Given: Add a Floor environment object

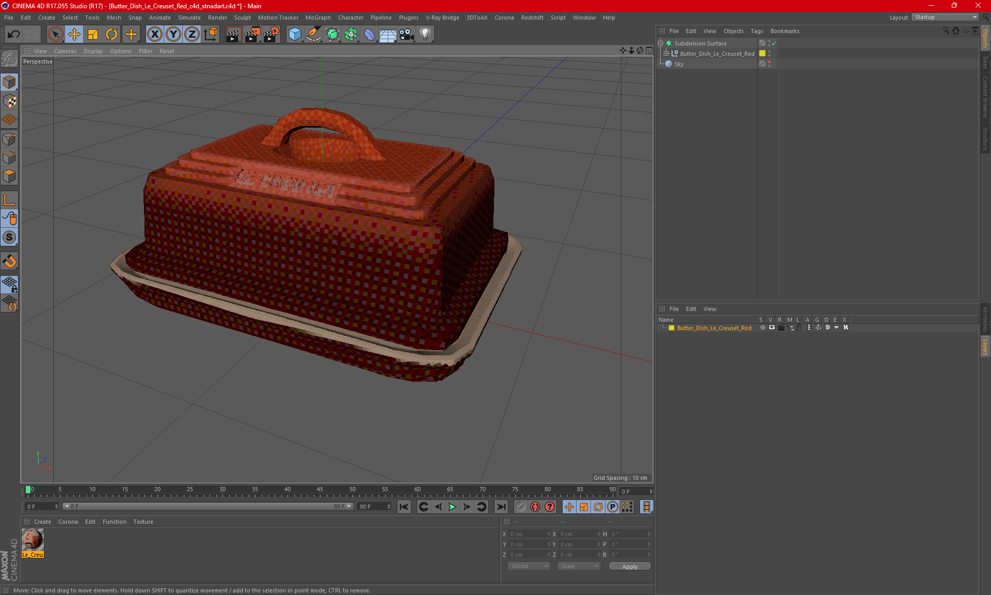Looking at the screenshot, I should (x=388, y=34).
